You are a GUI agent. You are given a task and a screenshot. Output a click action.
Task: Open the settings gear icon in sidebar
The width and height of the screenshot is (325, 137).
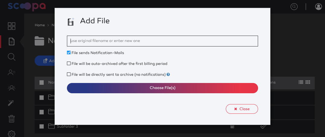click(x=11, y=133)
